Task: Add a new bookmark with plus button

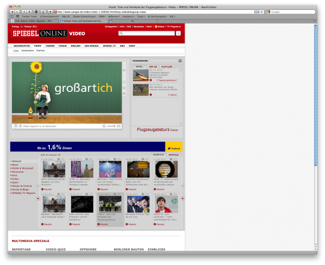Action: (x=50, y=12)
